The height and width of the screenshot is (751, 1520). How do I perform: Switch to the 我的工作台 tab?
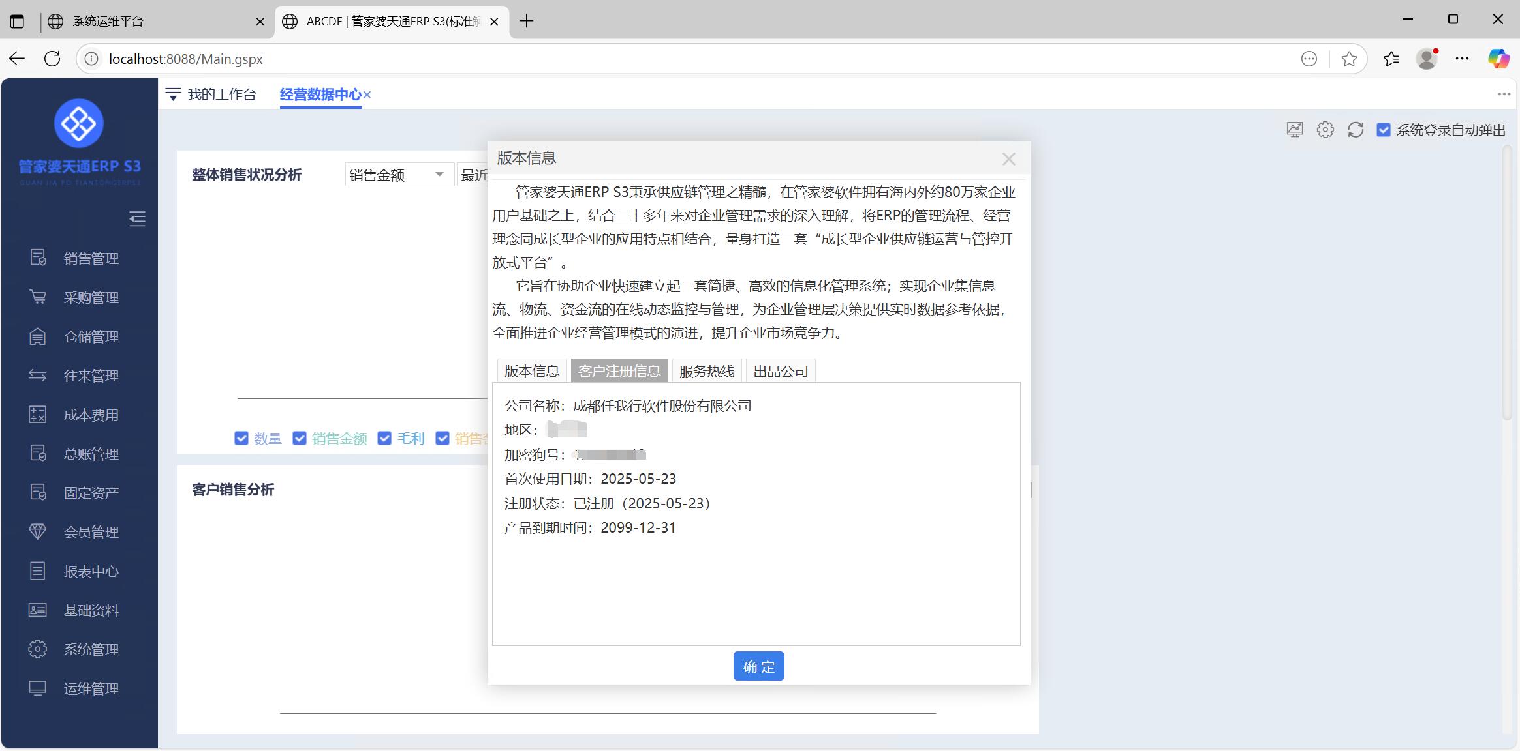[222, 95]
